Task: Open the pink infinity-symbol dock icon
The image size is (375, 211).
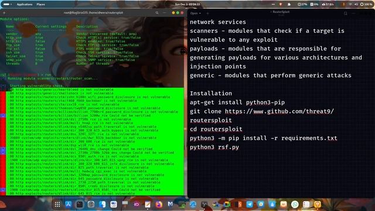Action: click(x=137, y=205)
